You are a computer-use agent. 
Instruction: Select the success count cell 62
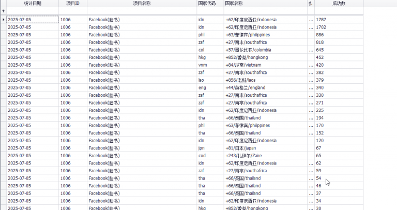pyautogui.click(x=339, y=163)
